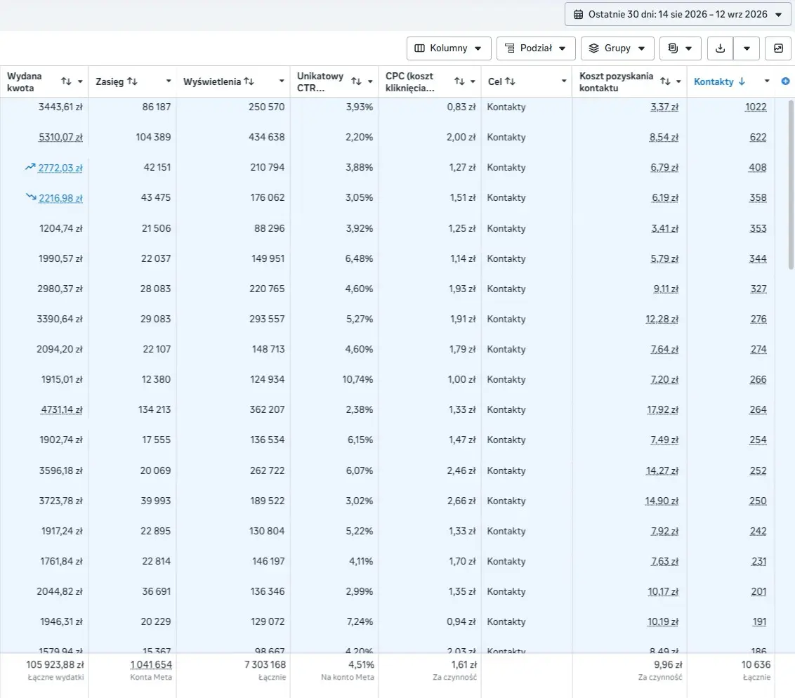
Task: Open the Wydana kwota column options arrow
Action: coord(80,81)
